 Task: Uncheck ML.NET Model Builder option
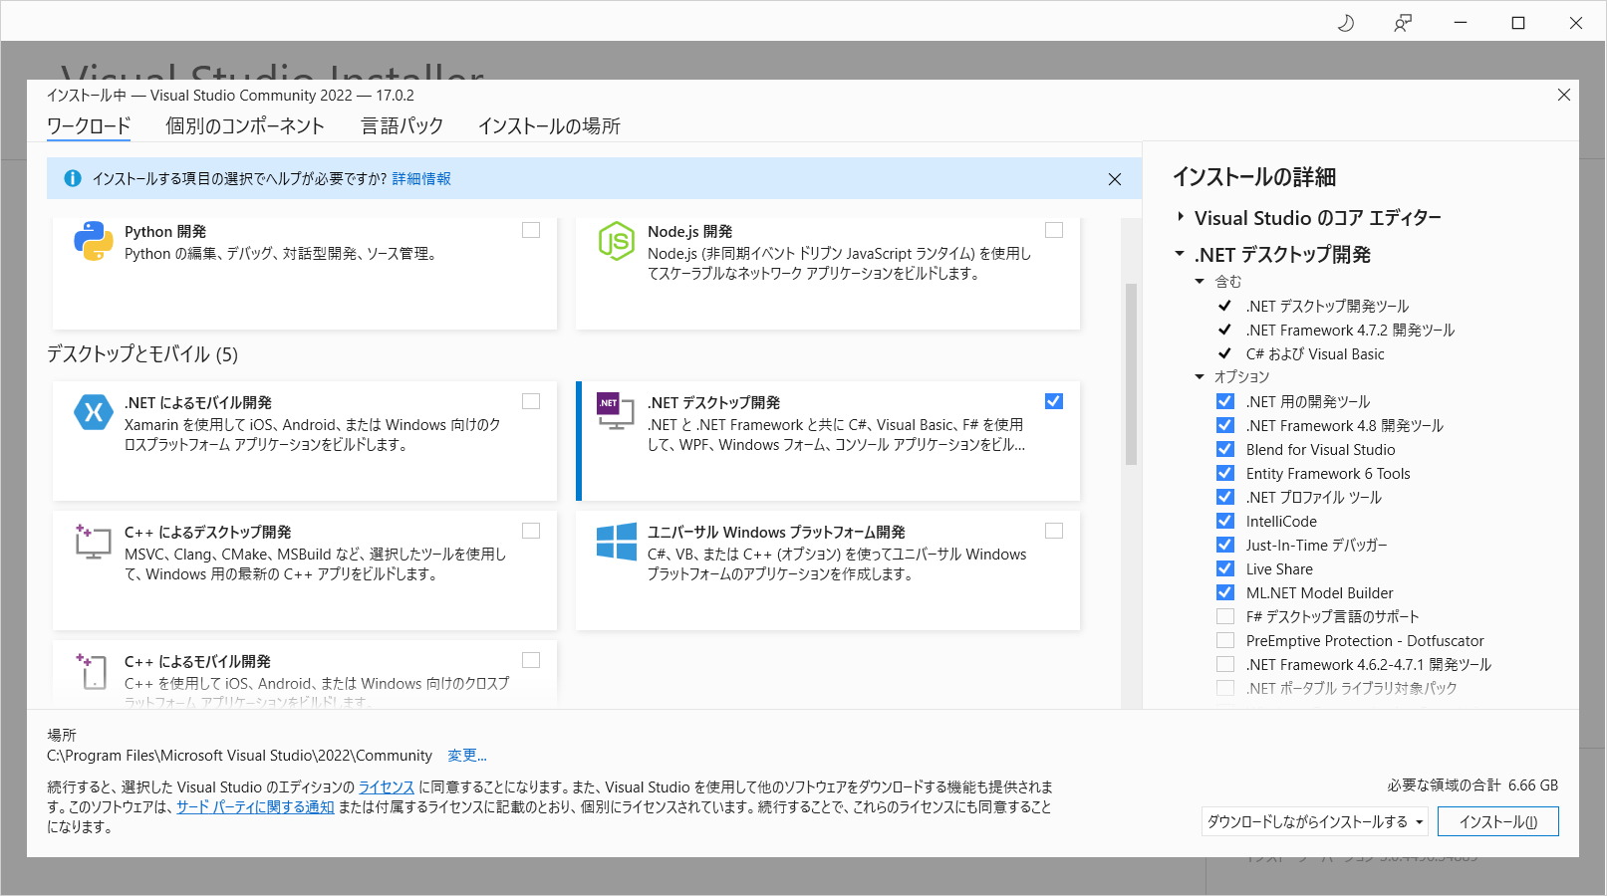pyautogui.click(x=1225, y=592)
